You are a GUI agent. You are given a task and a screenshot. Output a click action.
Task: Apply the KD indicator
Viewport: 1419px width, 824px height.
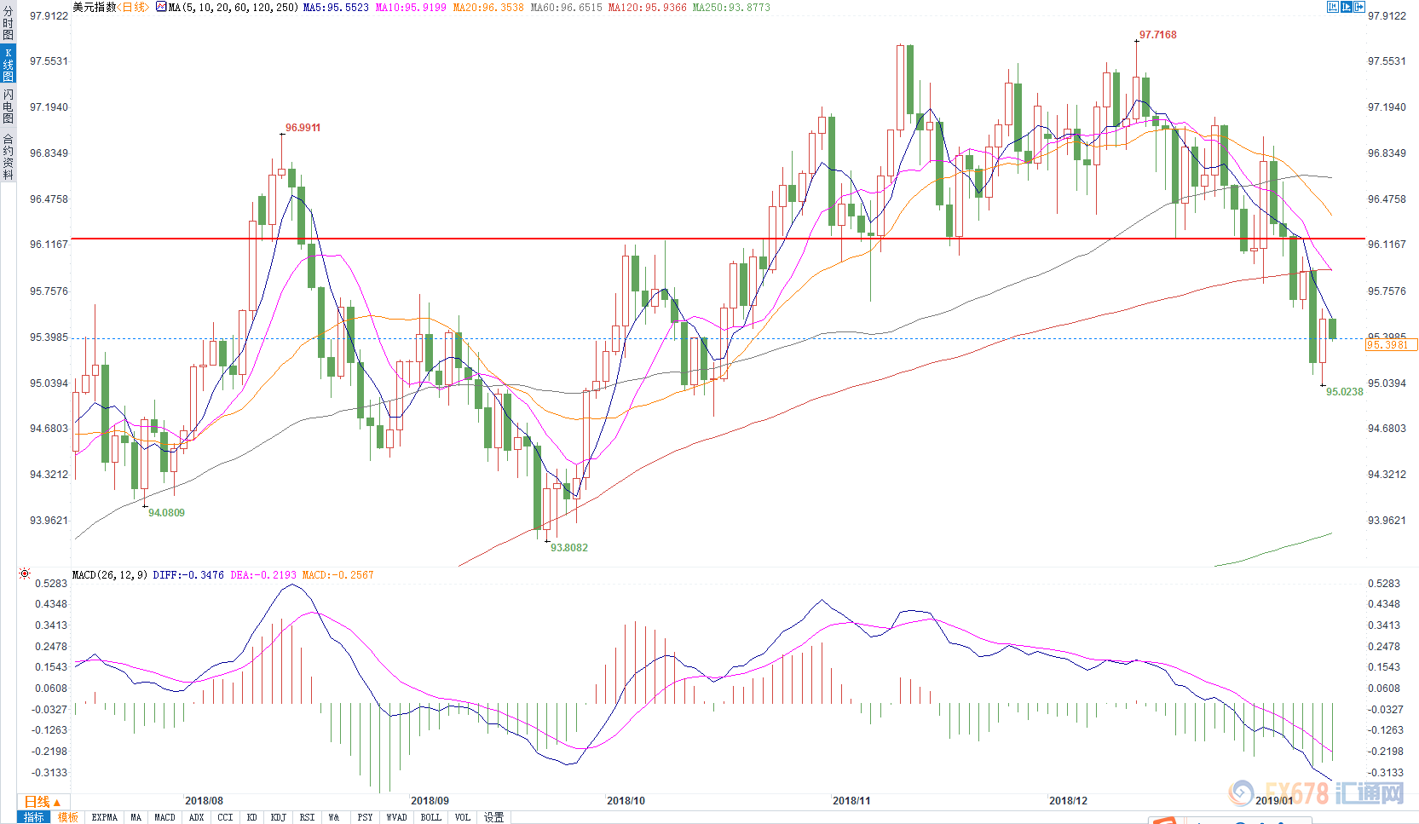(x=252, y=817)
